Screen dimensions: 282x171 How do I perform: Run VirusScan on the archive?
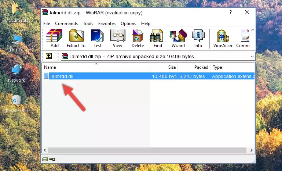tap(223, 38)
